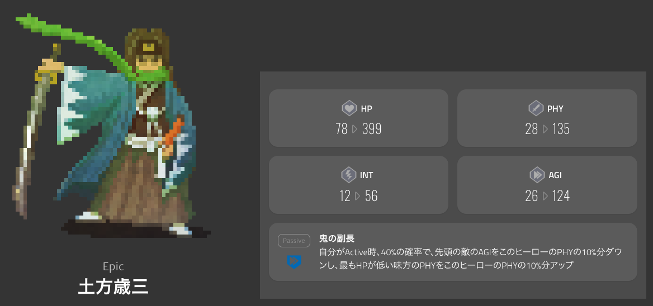Click the hero pixel art sprite
This screenshot has height=306, width=653.
pos(112,127)
